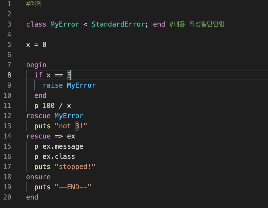This screenshot has width=268, height=208.
Task: Click 'puts' on line 13
Action: pos(42,126)
